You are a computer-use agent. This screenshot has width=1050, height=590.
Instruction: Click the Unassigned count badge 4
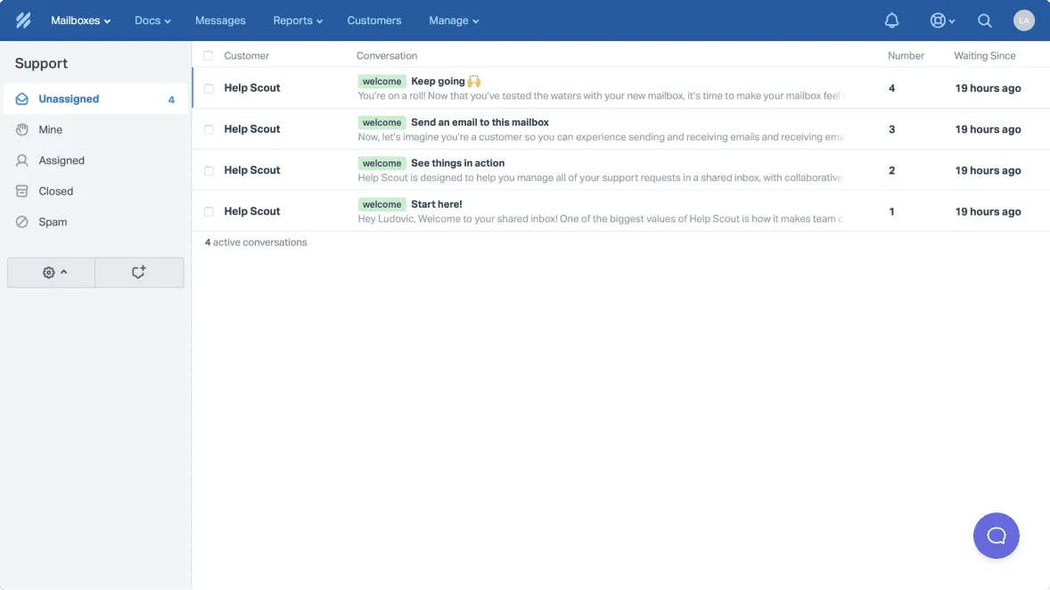171,100
